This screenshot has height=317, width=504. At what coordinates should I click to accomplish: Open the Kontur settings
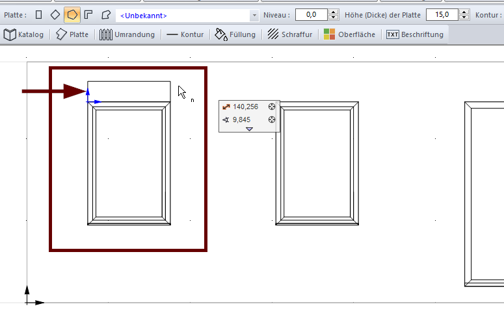click(x=185, y=34)
